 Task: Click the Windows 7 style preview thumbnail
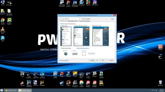(x=101, y=36)
